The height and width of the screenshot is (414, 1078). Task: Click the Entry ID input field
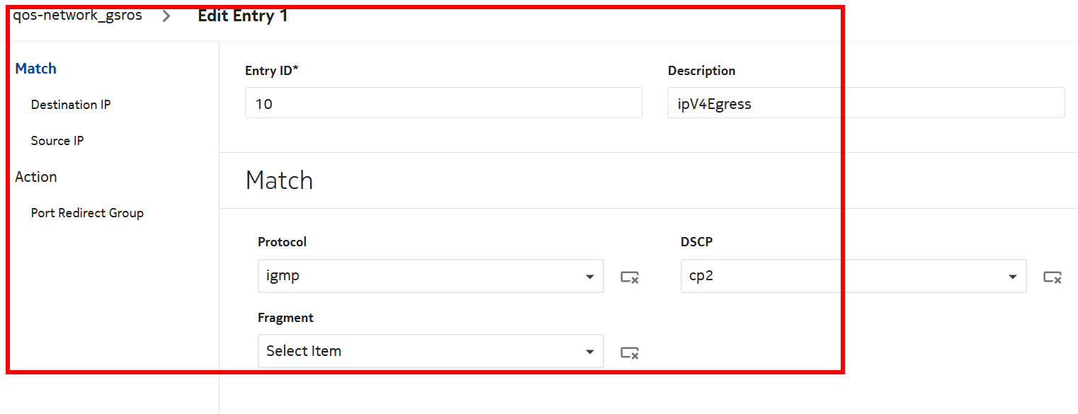(443, 103)
